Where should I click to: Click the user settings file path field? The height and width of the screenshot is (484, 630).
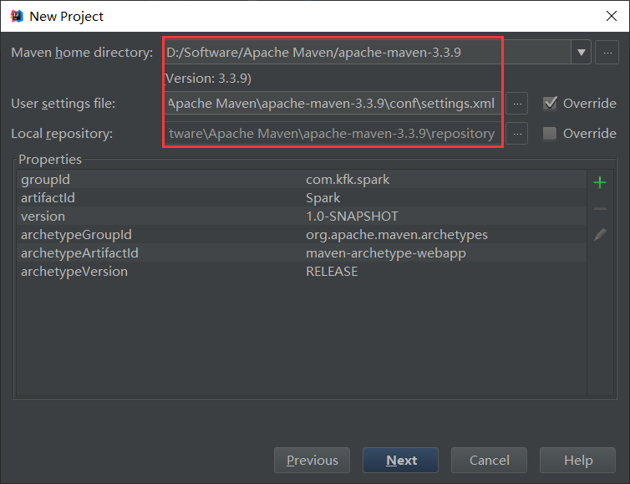click(333, 104)
